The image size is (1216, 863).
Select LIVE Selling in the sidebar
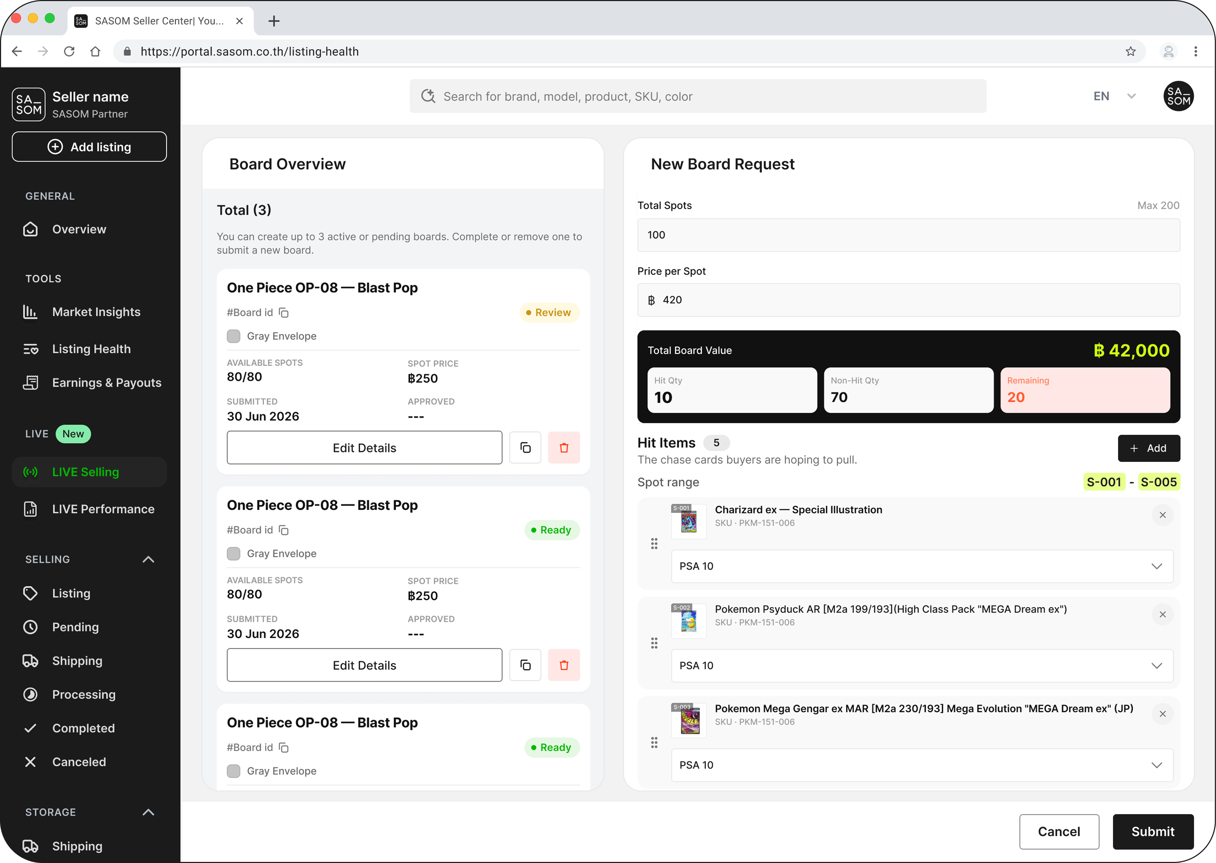89,472
